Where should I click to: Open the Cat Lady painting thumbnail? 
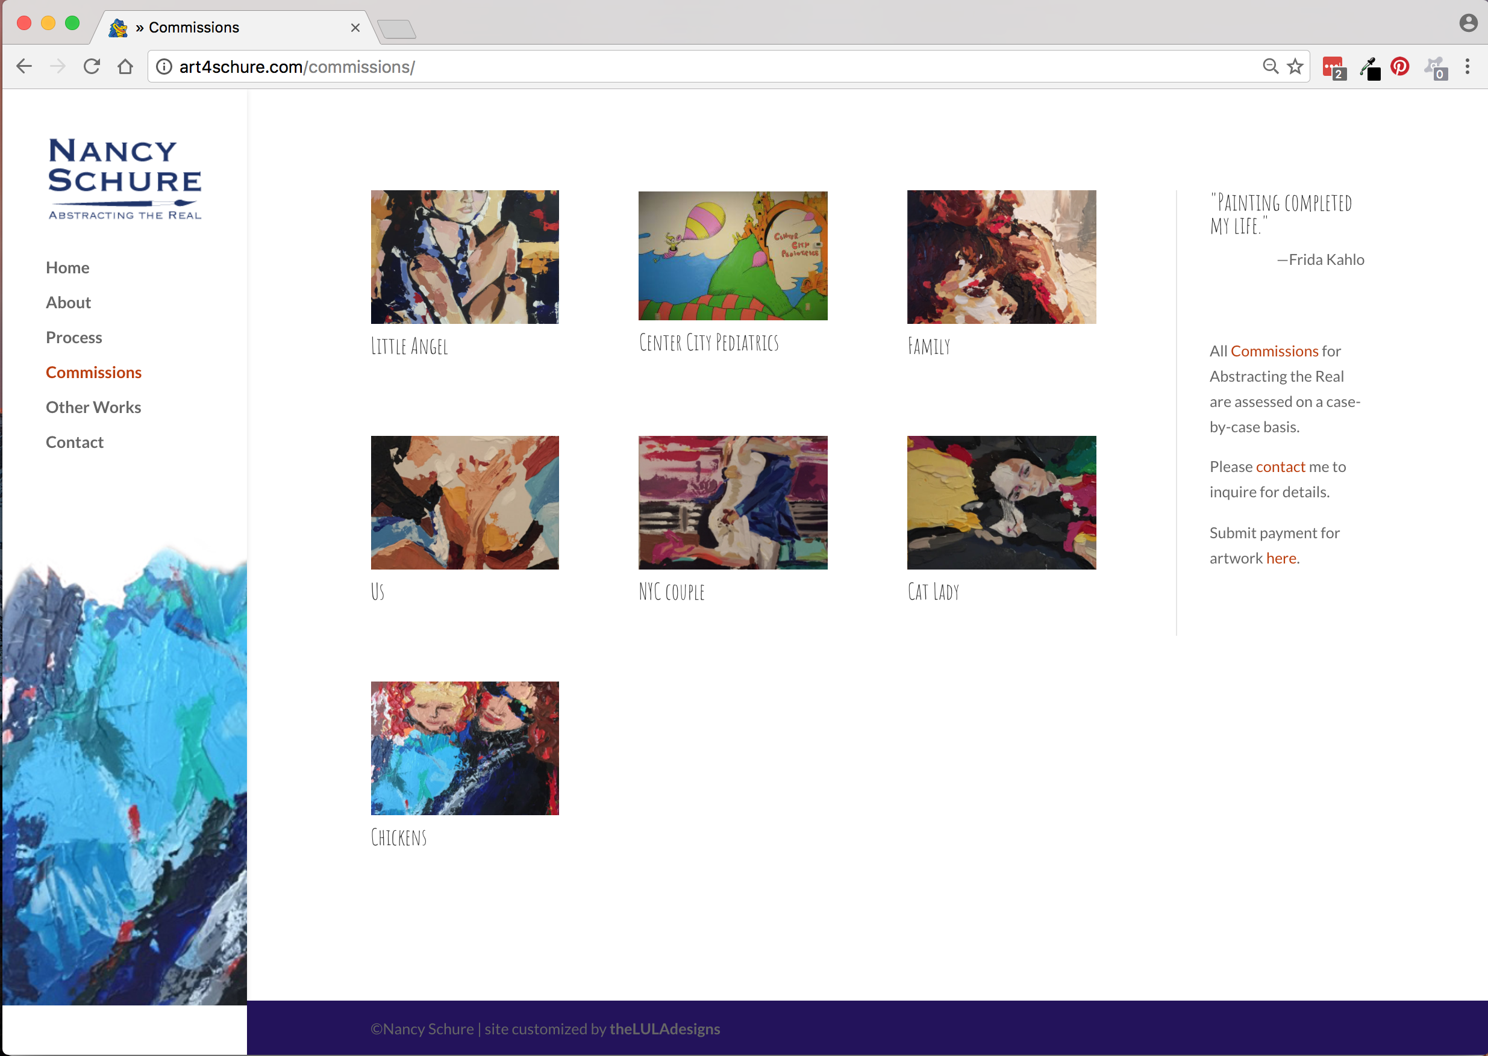pos(1001,503)
